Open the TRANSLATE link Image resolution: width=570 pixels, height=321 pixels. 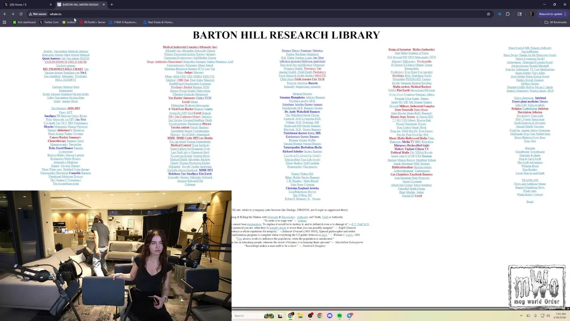click(530, 180)
